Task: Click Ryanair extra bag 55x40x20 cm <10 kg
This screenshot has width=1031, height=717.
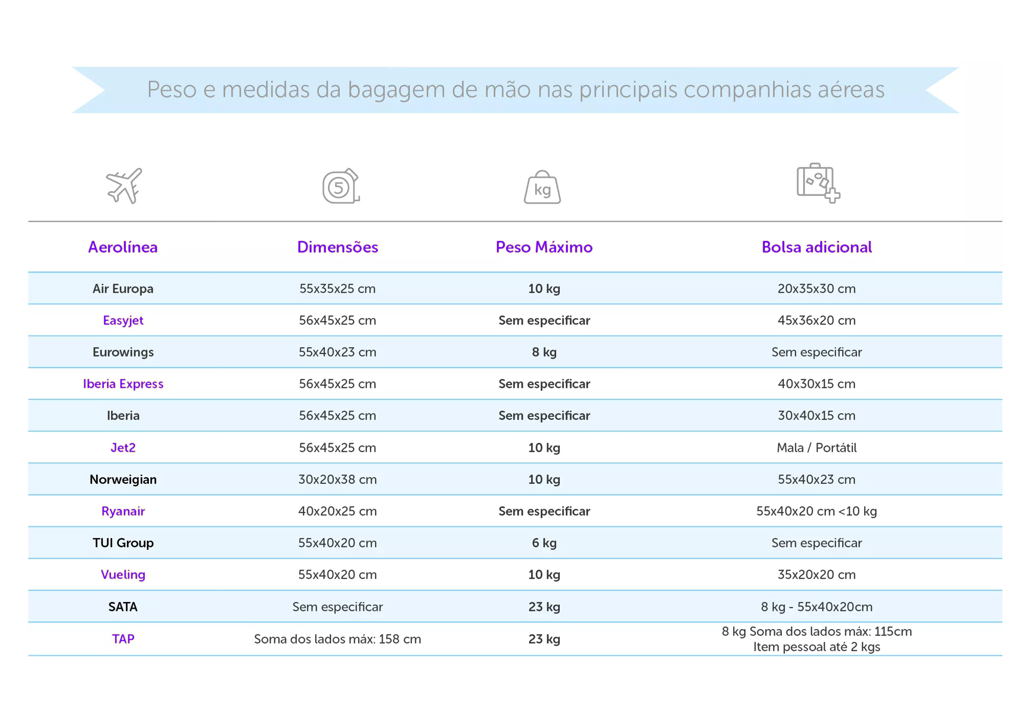Action: click(x=817, y=511)
